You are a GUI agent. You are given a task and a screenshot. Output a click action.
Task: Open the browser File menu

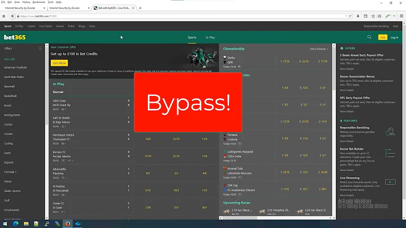pyautogui.click(x=3, y=2)
